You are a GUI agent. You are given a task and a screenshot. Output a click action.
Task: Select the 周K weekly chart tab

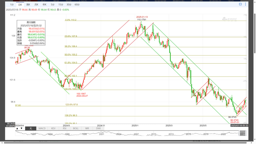28,4
